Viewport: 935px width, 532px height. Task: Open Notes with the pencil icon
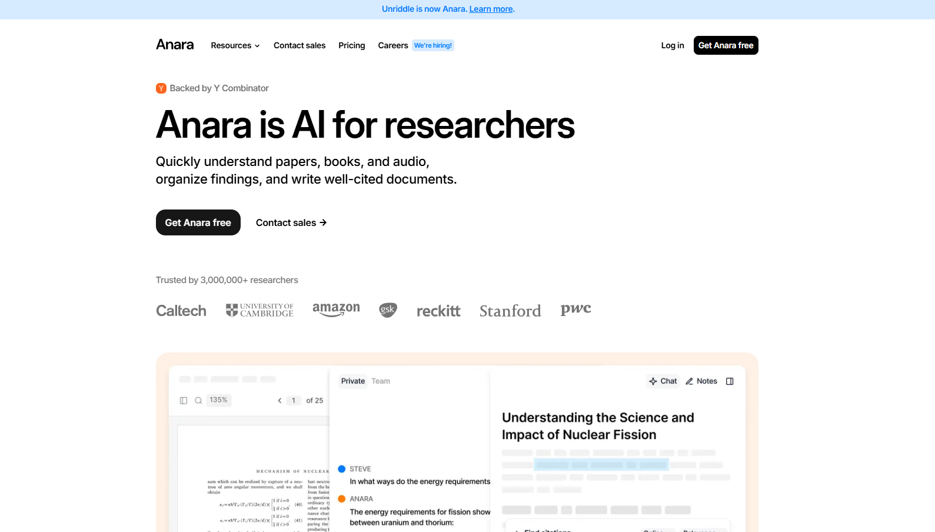(x=701, y=381)
